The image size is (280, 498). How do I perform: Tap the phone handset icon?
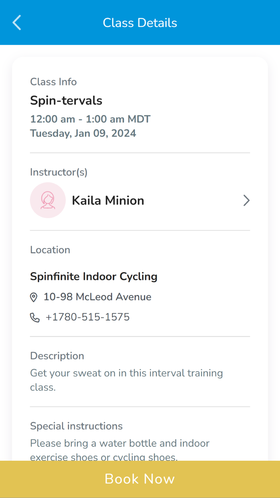pos(35,318)
